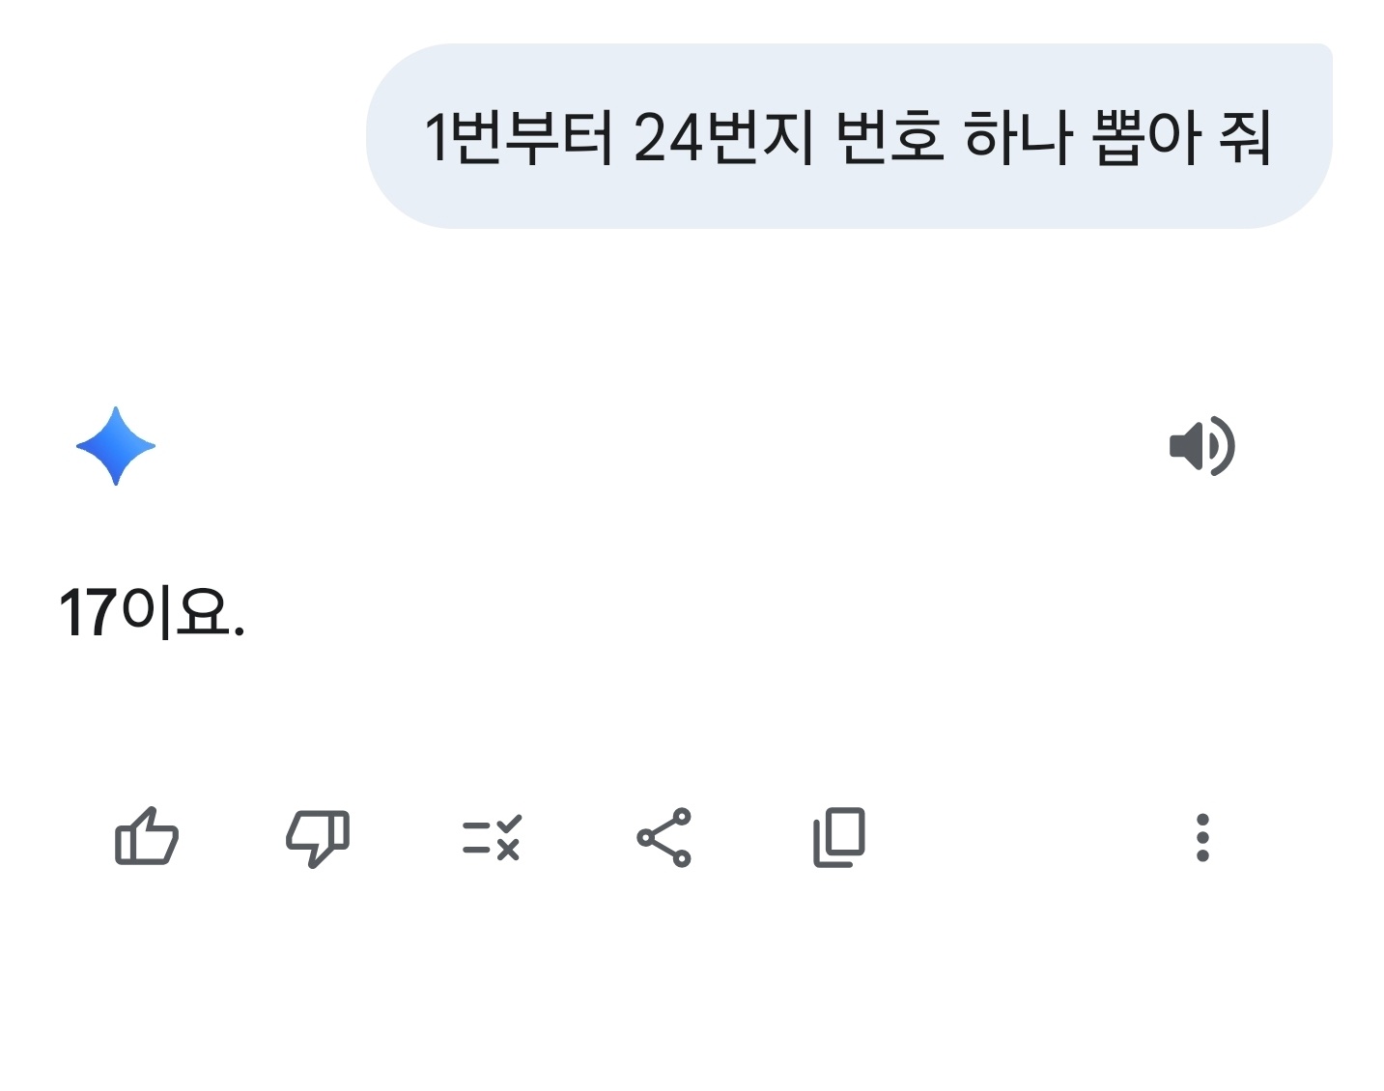Screen dimensions: 1384x1091
Task: Click the number 17 in the reply
Action: 89,614
